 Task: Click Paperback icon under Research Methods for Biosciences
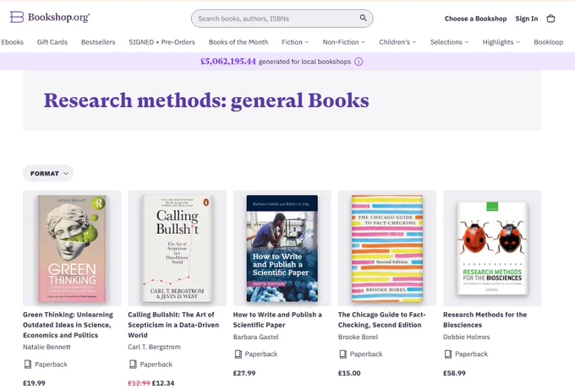[x=448, y=354]
